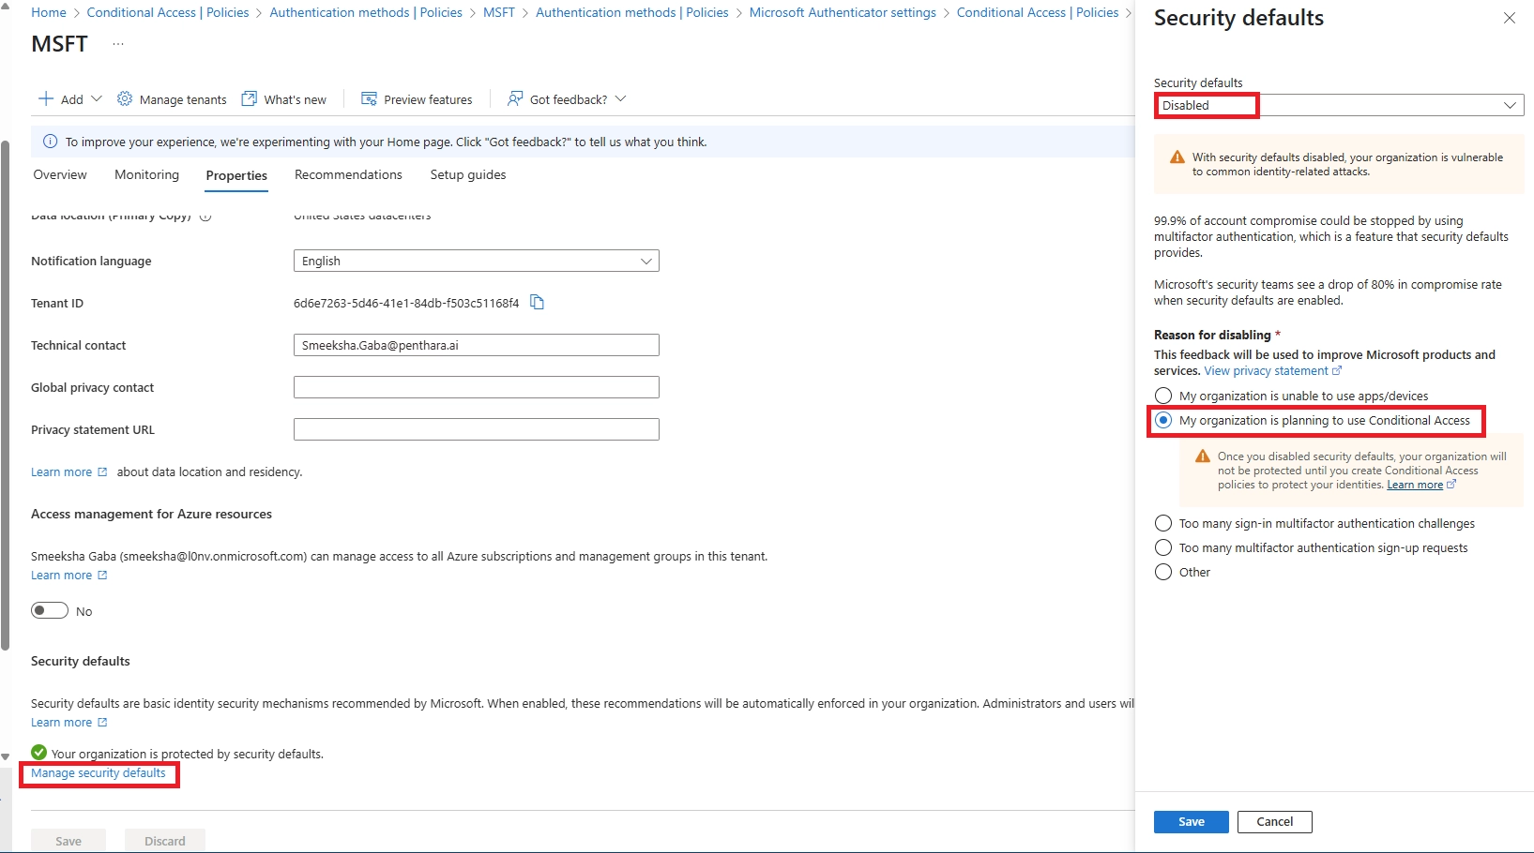Screen dimensions: 1534x853
Task: Open the Security defaults Disabled dropdown
Action: 1339,105
